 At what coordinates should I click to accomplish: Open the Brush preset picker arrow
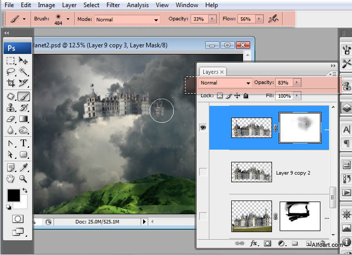68,19
